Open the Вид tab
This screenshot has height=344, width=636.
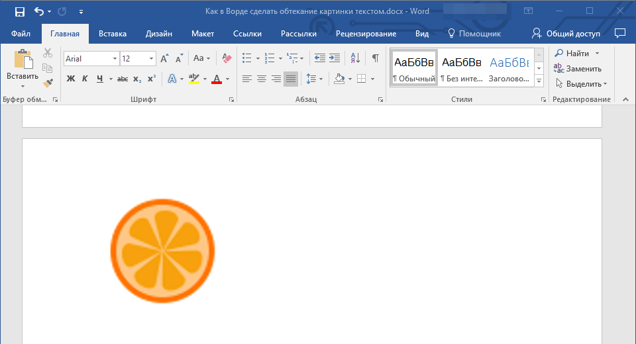coord(422,34)
